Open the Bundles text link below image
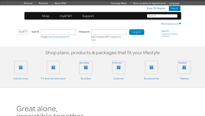Screen dimensions: 205x116 coord(86,79)
